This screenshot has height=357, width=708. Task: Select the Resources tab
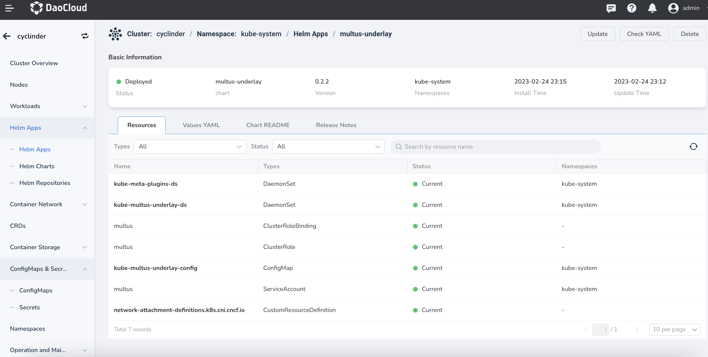click(142, 125)
